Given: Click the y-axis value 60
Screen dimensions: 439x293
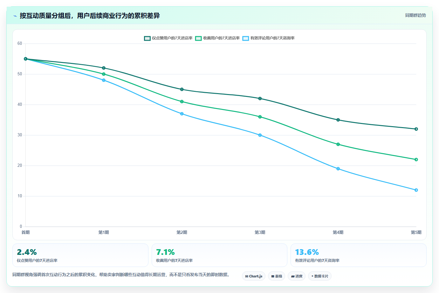Looking at the screenshot, I should (20, 44).
